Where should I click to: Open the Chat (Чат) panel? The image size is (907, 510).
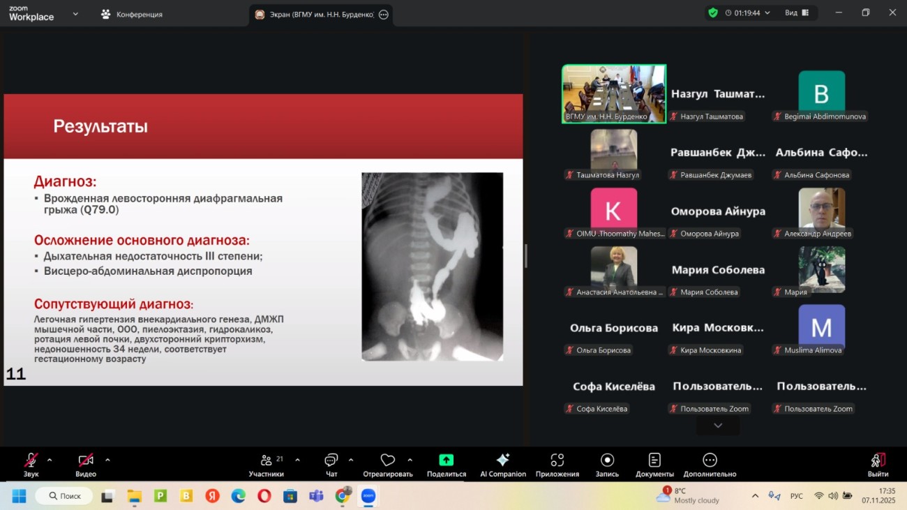(x=331, y=465)
